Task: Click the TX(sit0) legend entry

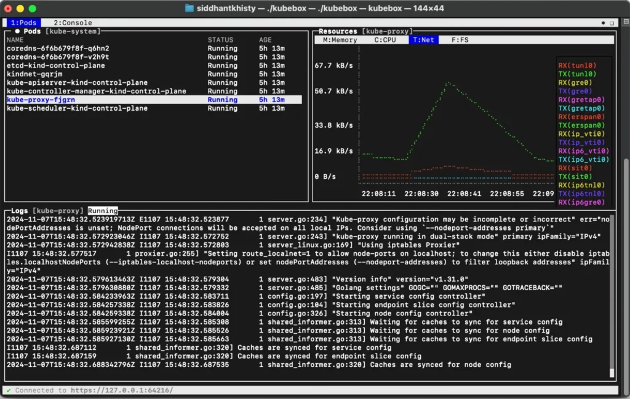Action: pos(575,176)
